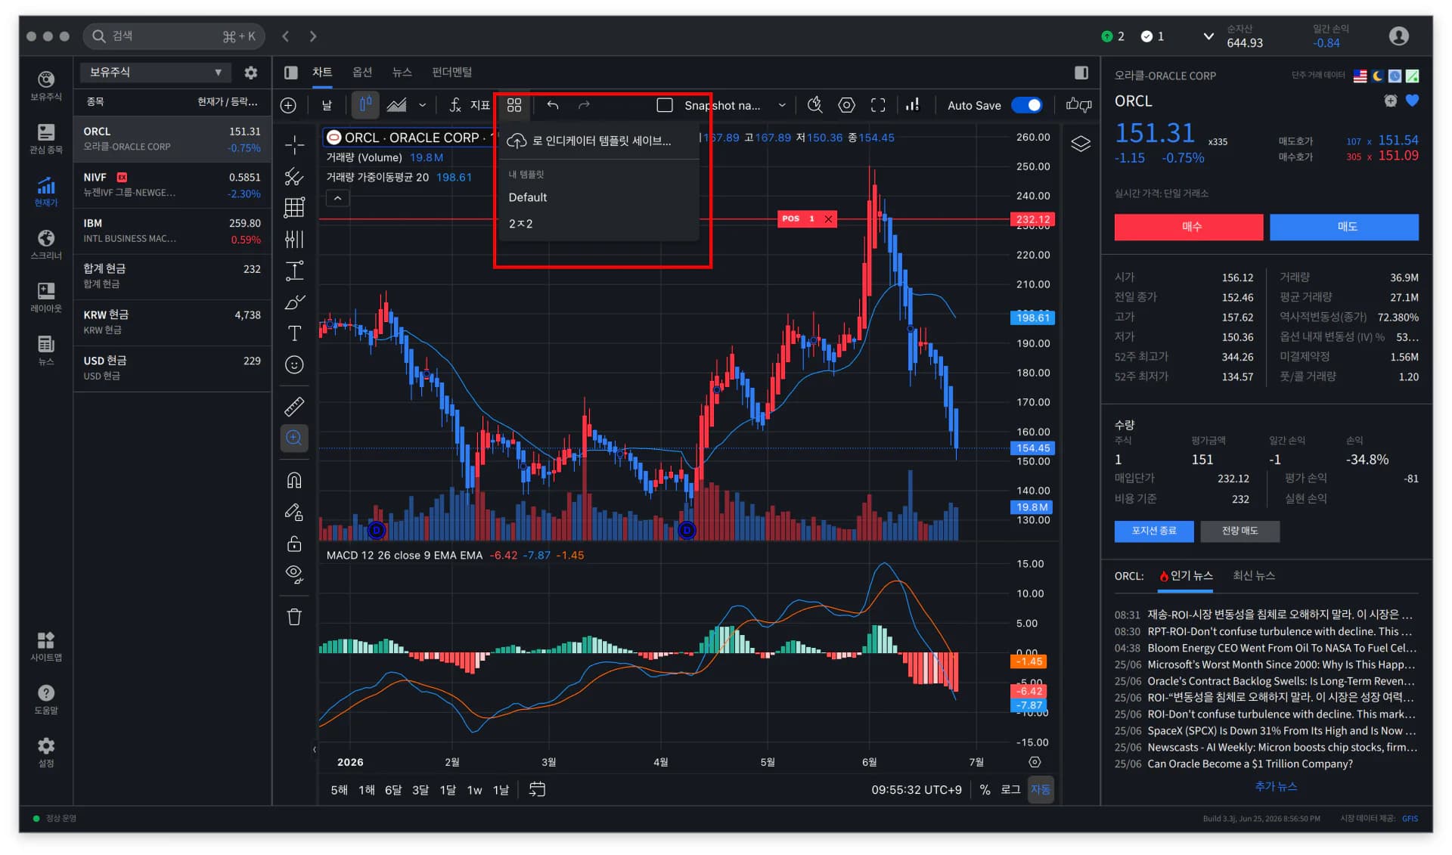Viewport: 1452px width, 855px height.
Task: Select the Text annotation tool
Action: [294, 333]
